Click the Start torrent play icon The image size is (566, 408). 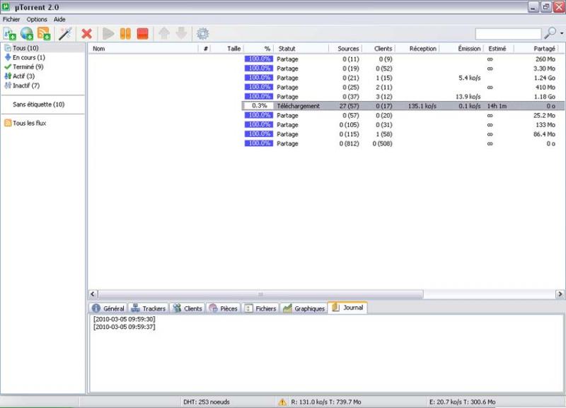108,34
